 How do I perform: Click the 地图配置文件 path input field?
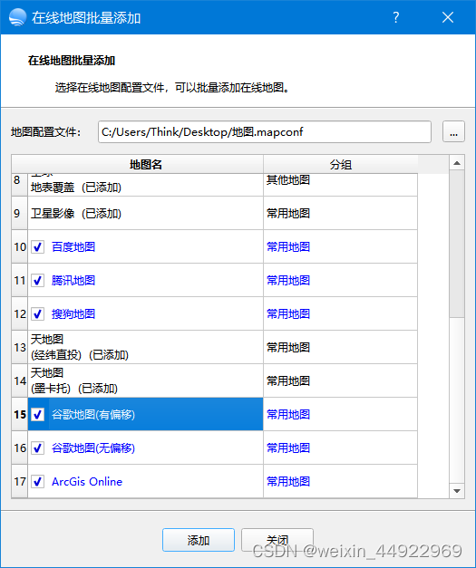coord(264,132)
